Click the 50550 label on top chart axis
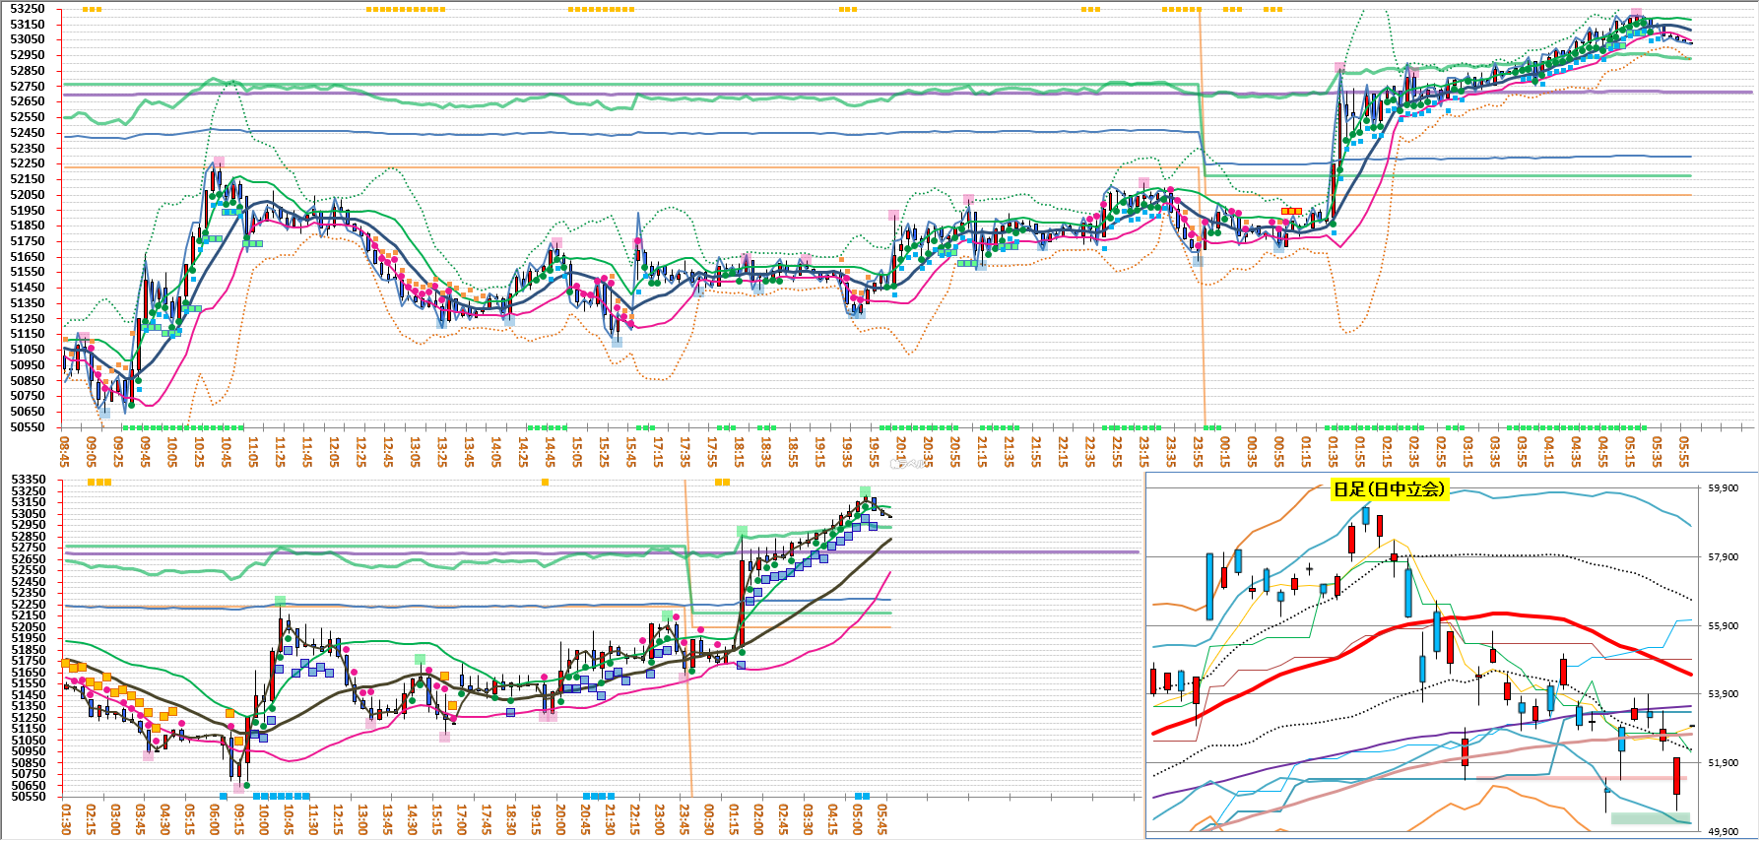 28,427
